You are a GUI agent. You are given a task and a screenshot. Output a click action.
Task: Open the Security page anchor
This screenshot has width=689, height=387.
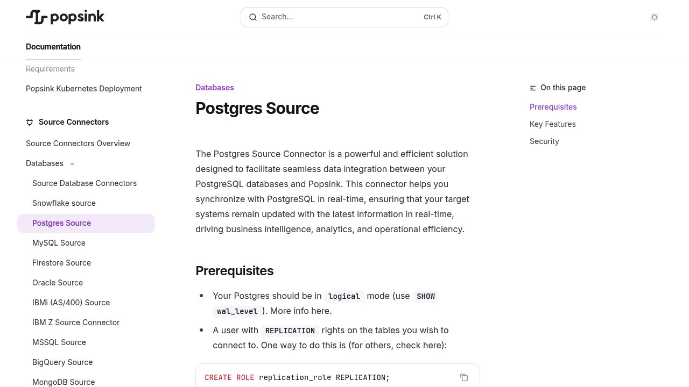[x=544, y=141]
